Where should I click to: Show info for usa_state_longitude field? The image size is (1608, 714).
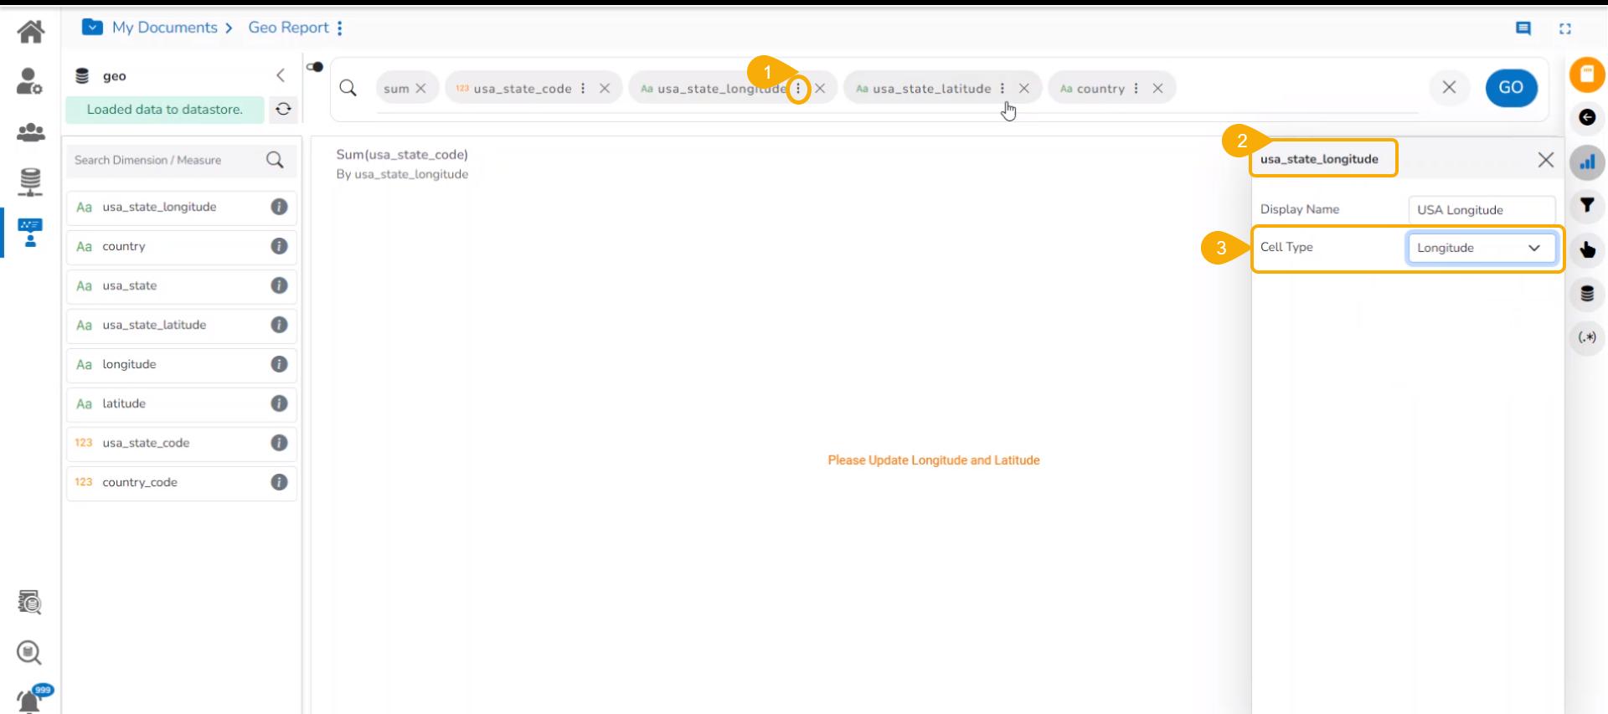point(280,207)
